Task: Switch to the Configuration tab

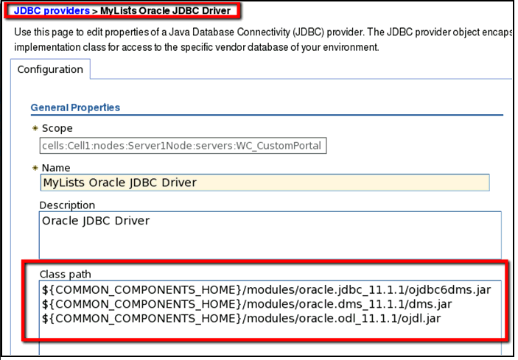Action: click(50, 69)
